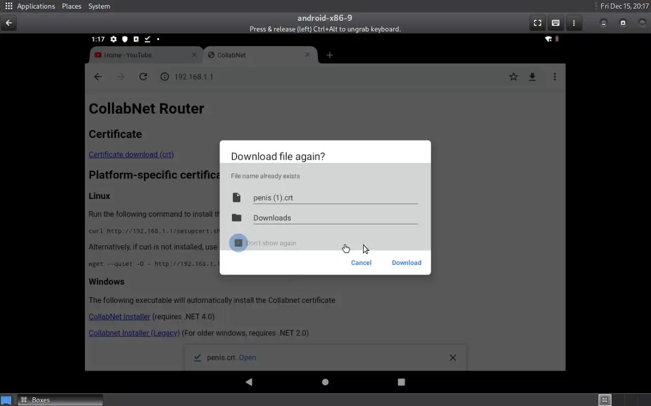This screenshot has height=406, width=651.
Task: Close the CollabNet tab
Action: (307, 55)
